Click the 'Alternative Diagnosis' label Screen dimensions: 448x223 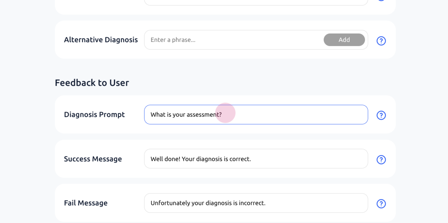[x=101, y=40]
